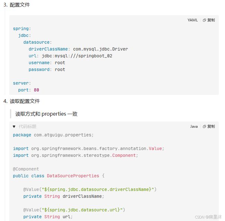Click the 复制 label beside Java
The width and height of the screenshot is (225, 221).
[211, 127]
